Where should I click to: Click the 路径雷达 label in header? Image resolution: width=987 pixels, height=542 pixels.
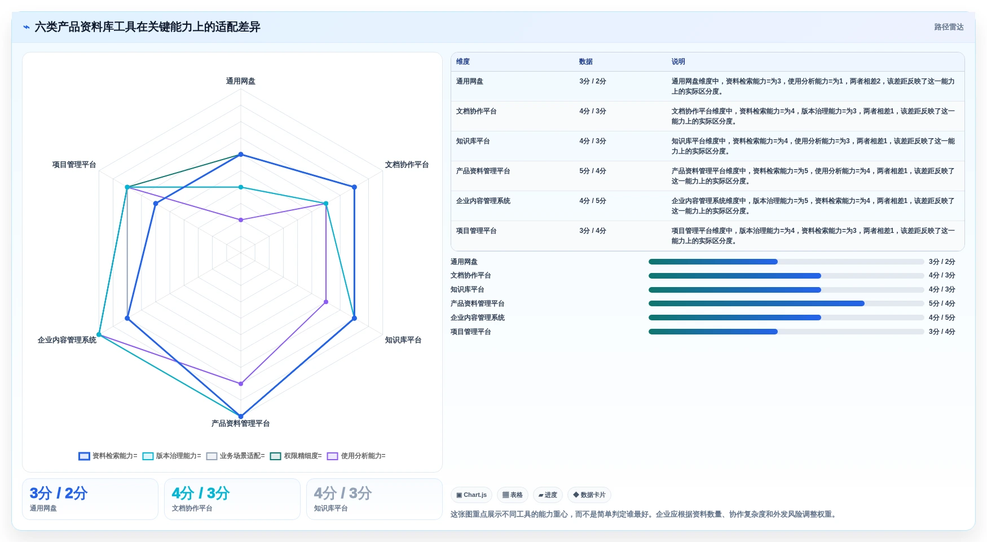click(x=949, y=27)
